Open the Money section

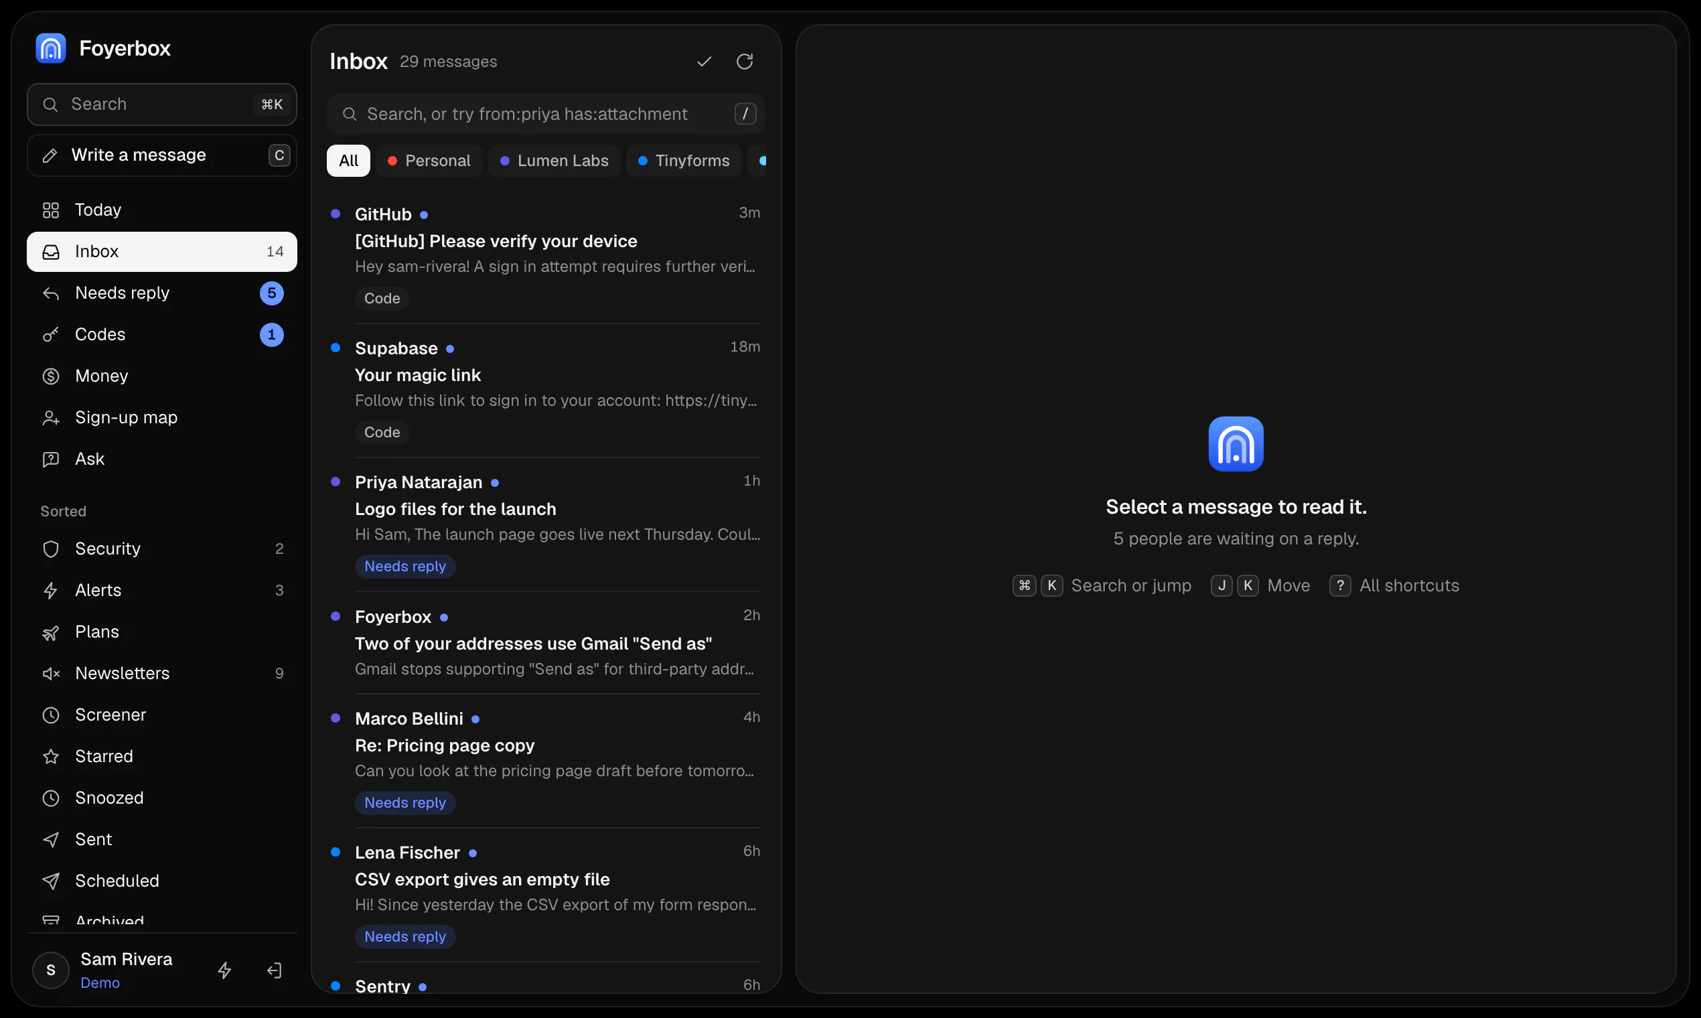tap(162, 376)
